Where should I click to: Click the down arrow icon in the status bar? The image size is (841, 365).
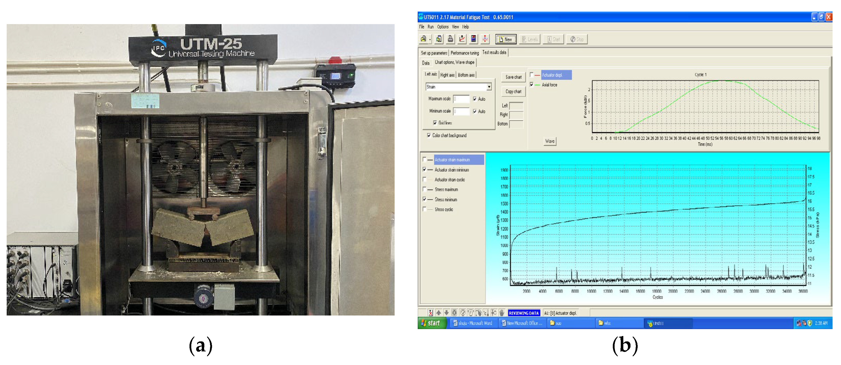446,313
